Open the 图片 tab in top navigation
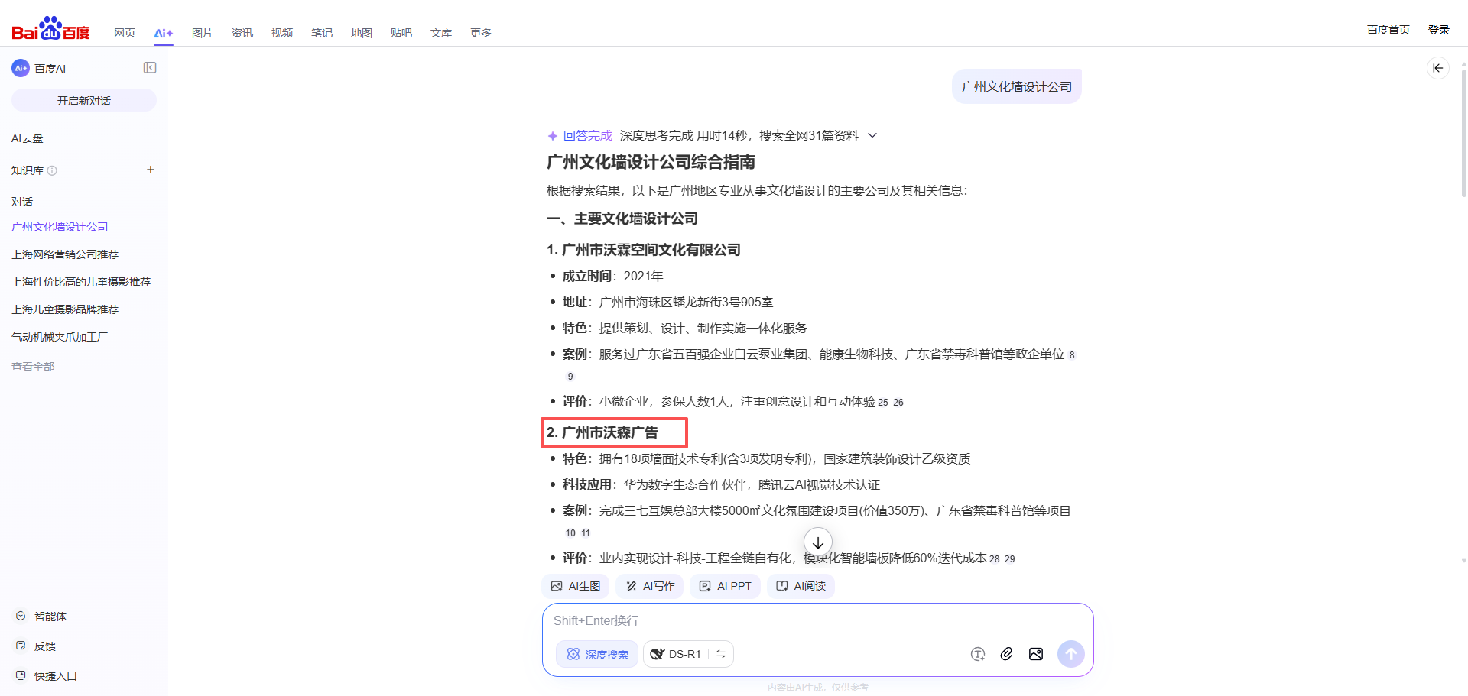This screenshot has width=1468, height=696. (202, 33)
